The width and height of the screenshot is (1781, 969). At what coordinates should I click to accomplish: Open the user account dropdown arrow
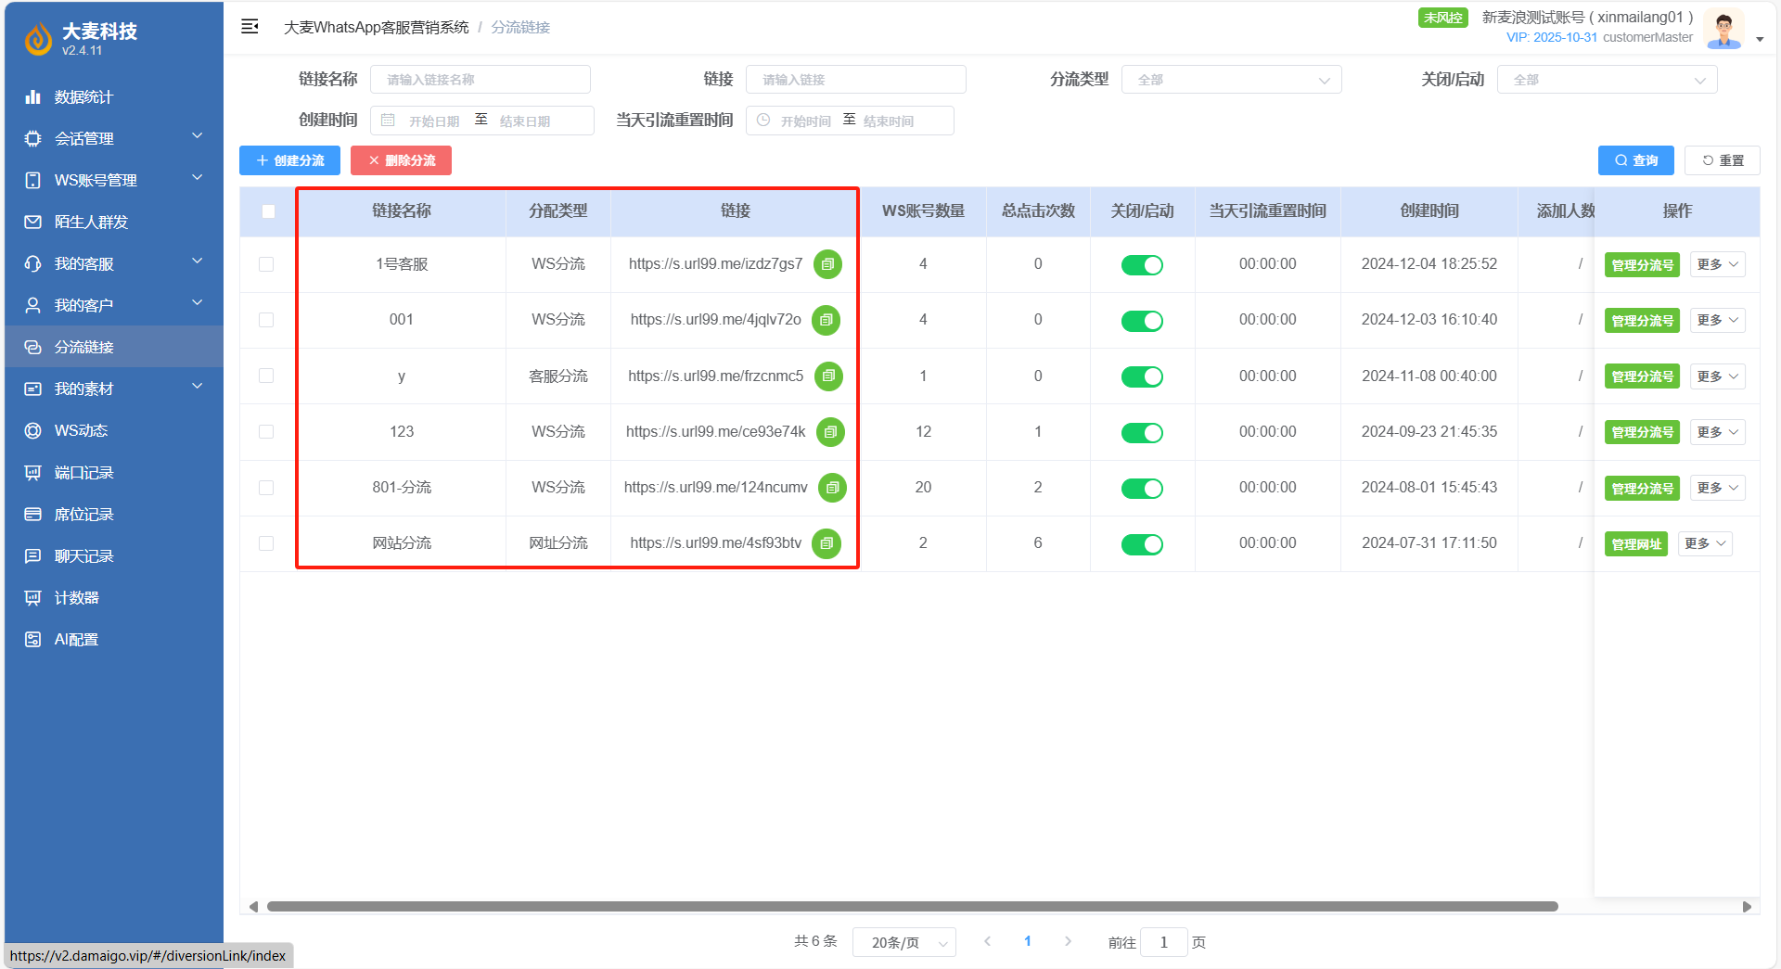[x=1760, y=40]
